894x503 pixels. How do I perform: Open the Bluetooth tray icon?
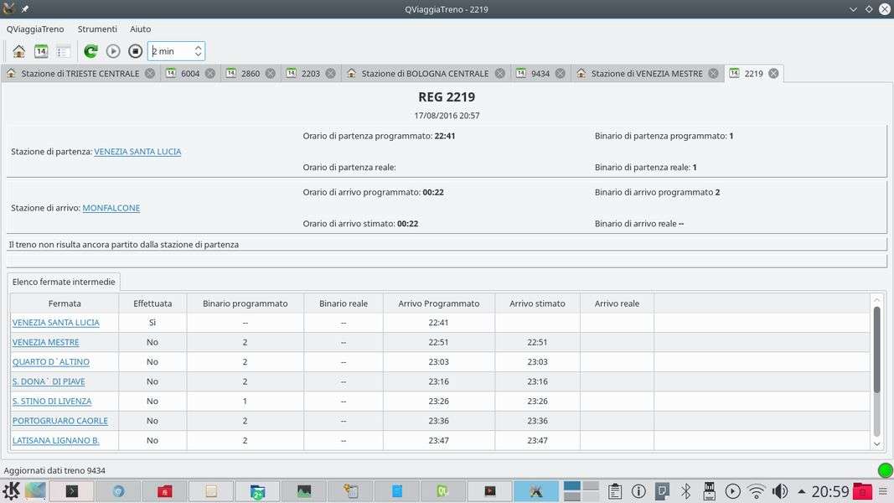coord(685,491)
